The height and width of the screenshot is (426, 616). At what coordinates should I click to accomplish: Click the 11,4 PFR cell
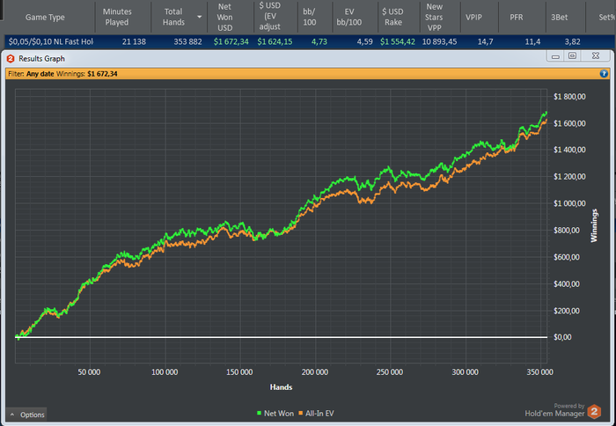(532, 41)
